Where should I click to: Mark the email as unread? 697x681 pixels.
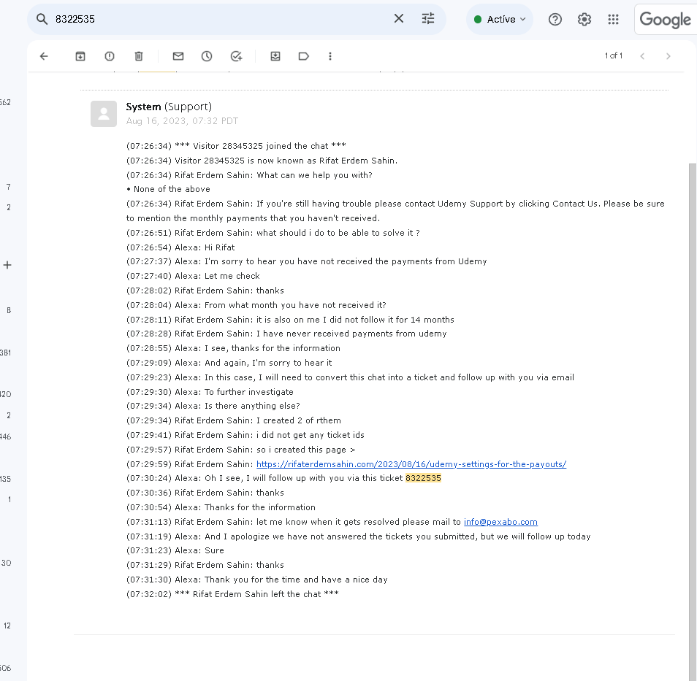pos(178,56)
